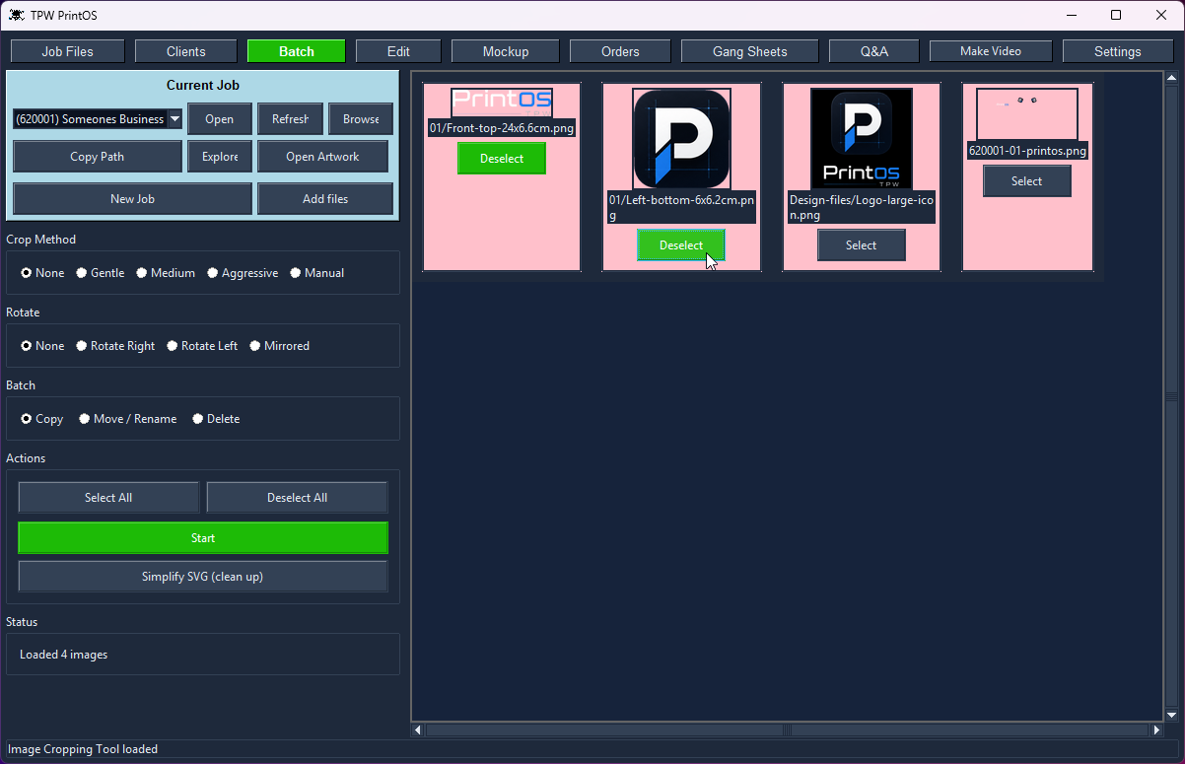Open the Make Video tab
This screenshot has height=764, width=1185.
991,51
